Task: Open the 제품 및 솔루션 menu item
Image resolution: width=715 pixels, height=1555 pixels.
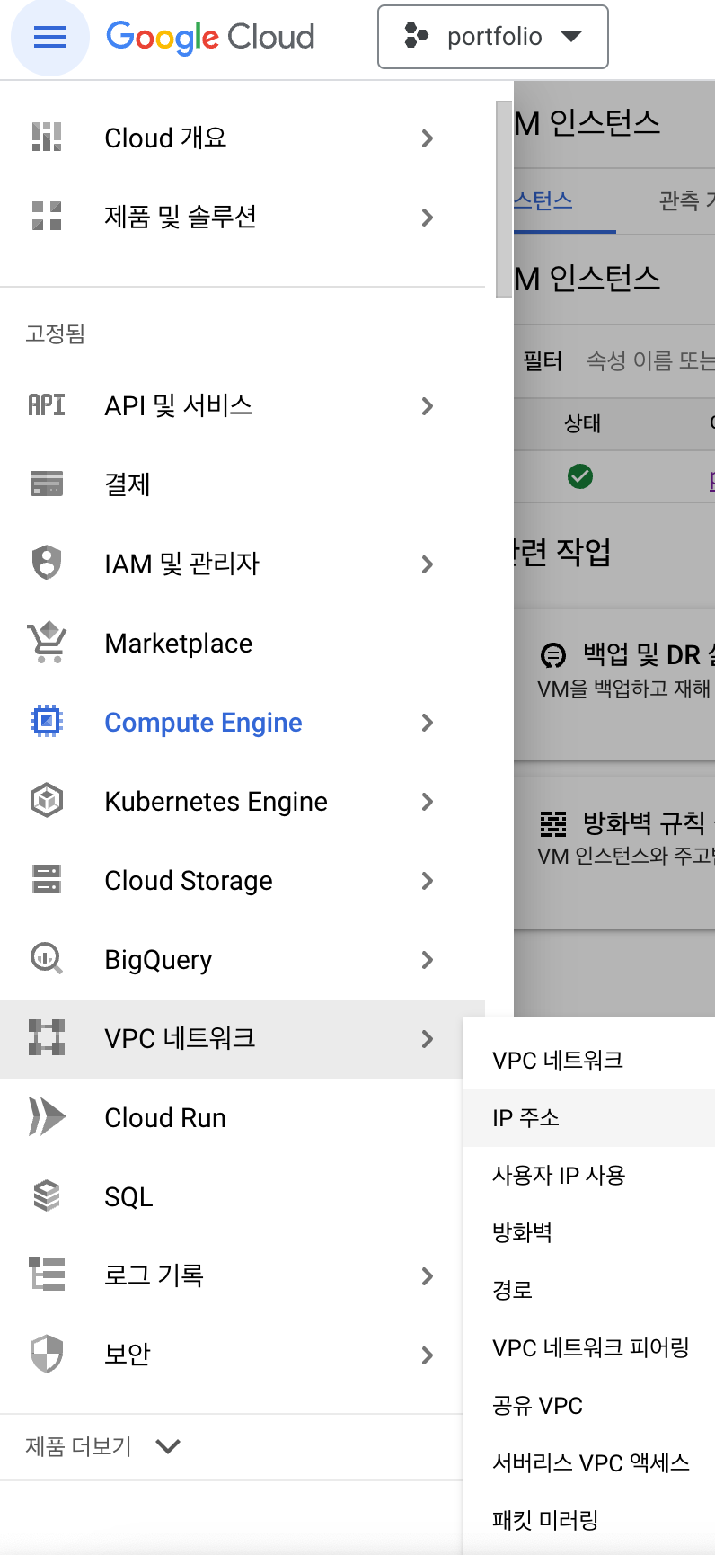Action: click(x=243, y=218)
